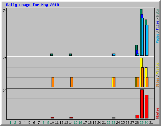Click the 'Pages' legend label
Screen dimensions: 161x126
pyautogui.click(x=157, y=38)
